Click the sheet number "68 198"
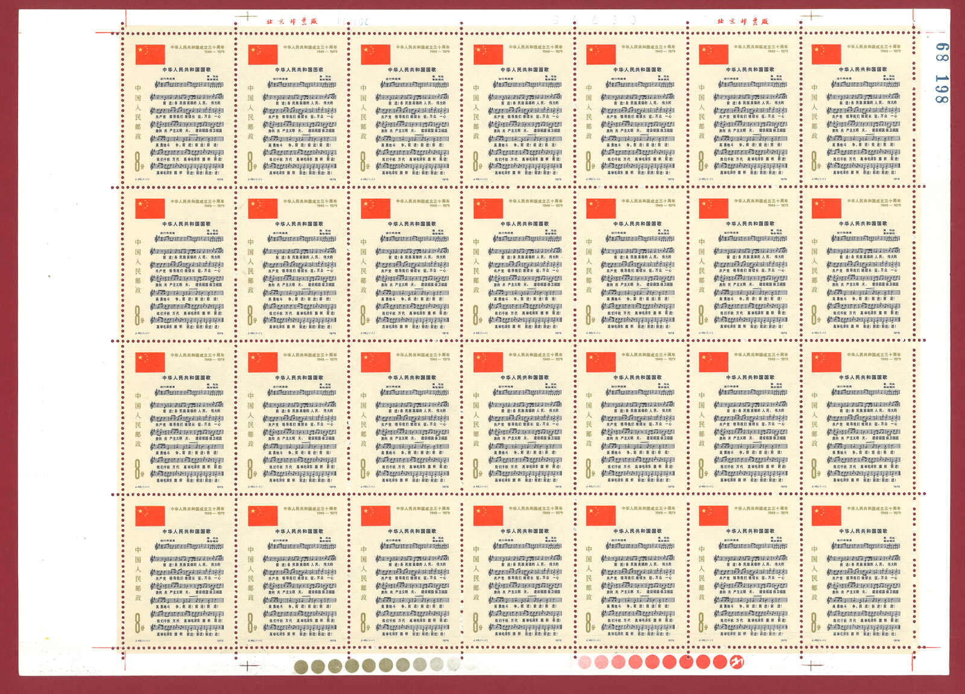965x694 pixels. pyautogui.click(x=941, y=73)
